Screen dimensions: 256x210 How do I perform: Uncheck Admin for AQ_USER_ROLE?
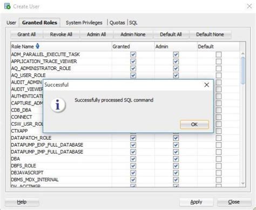coord(176,76)
